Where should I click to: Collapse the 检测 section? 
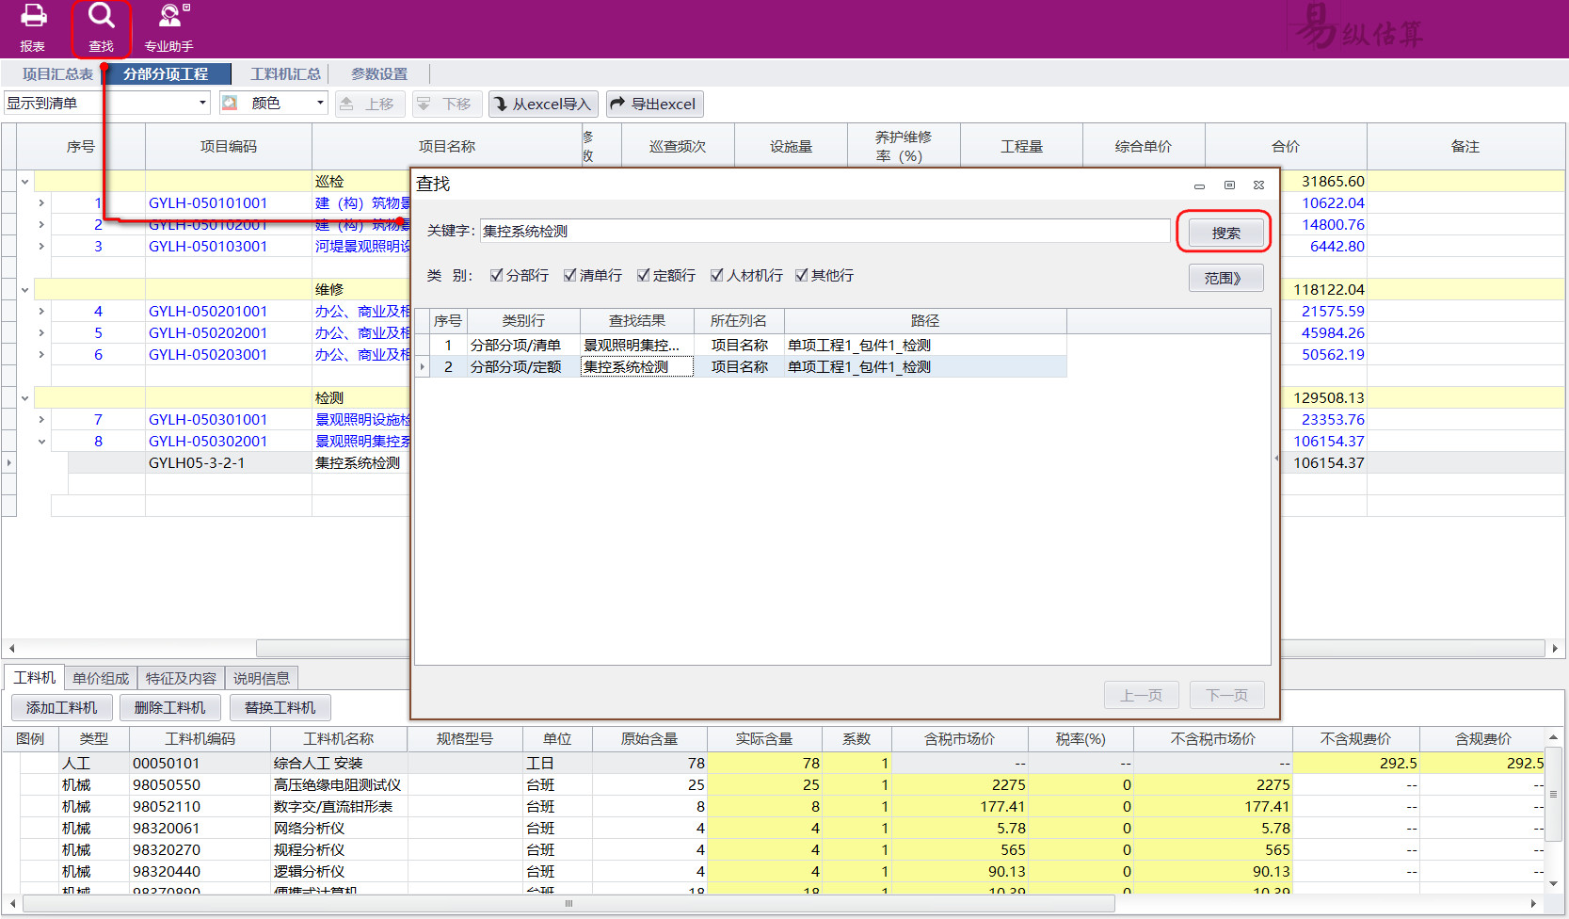coord(24,398)
